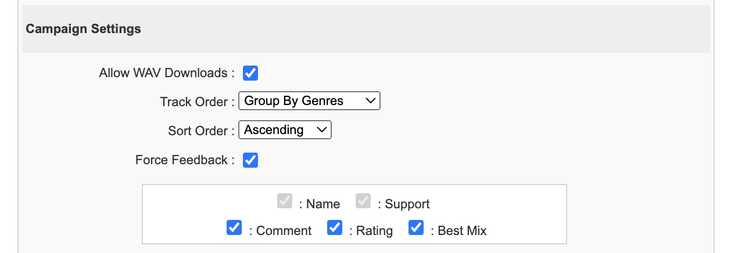Disable the Force Feedback checkbox
Screen dimensions: 731x253
(x=250, y=160)
